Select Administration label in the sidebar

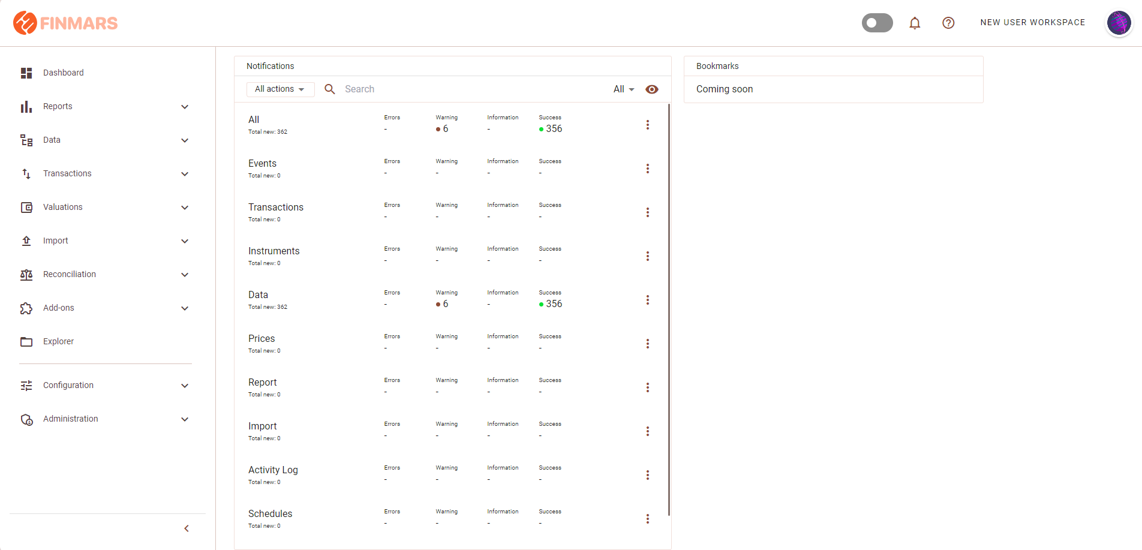tap(71, 419)
